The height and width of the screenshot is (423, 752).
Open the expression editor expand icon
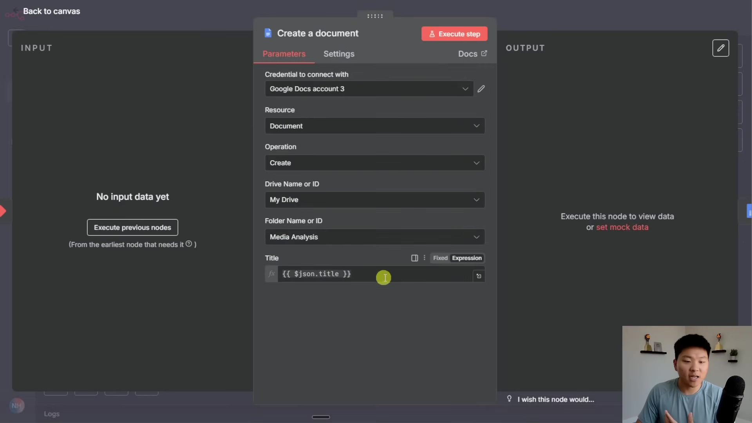pos(479,276)
